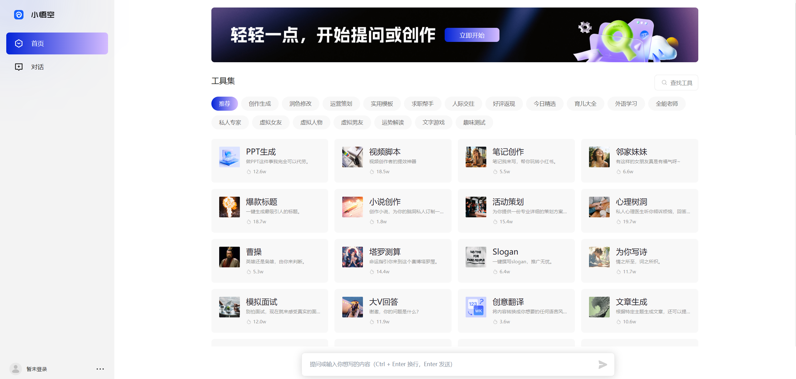Open the 为你写诗 tool thumbnail
The image size is (796, 379).
click(x=599, y=257)
